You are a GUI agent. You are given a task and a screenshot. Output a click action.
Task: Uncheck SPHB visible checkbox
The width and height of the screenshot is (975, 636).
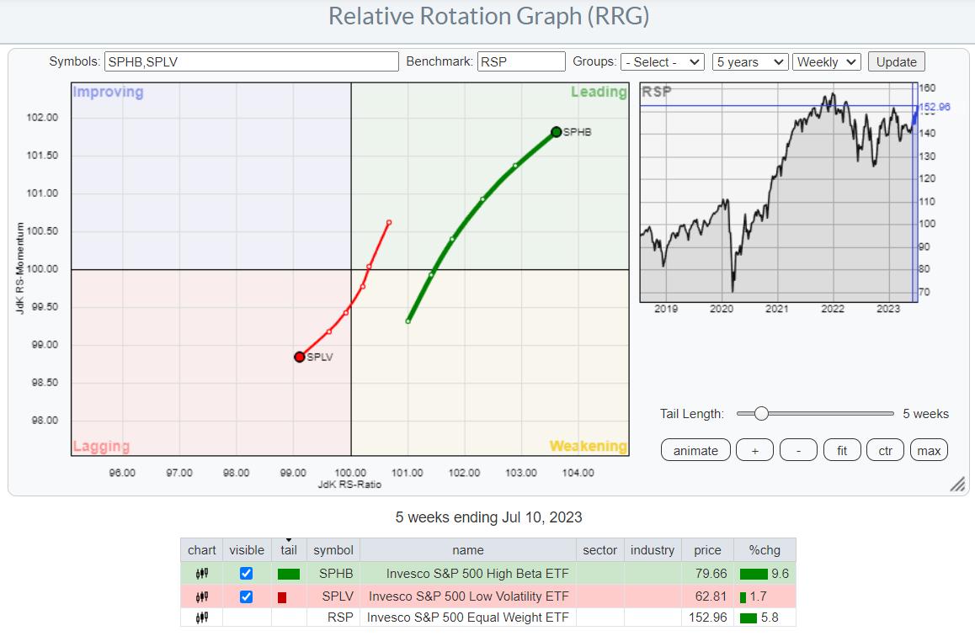(246, 574)
